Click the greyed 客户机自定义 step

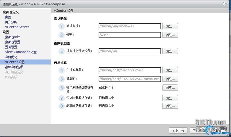(14, 72)
